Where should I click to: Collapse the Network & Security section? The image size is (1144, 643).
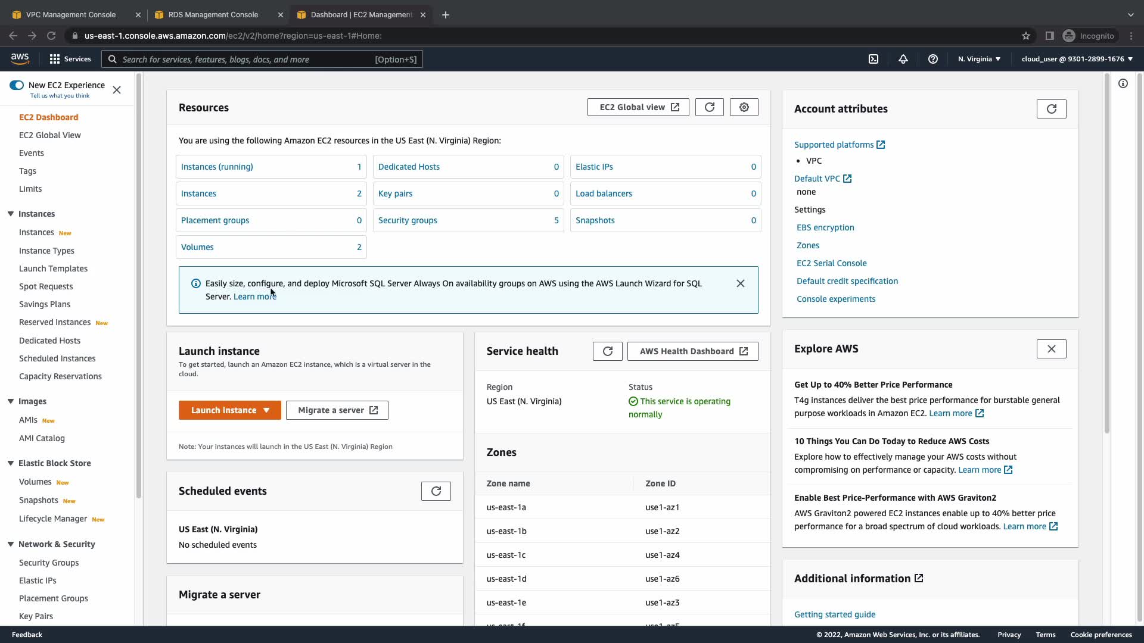(x=11, y=544)
